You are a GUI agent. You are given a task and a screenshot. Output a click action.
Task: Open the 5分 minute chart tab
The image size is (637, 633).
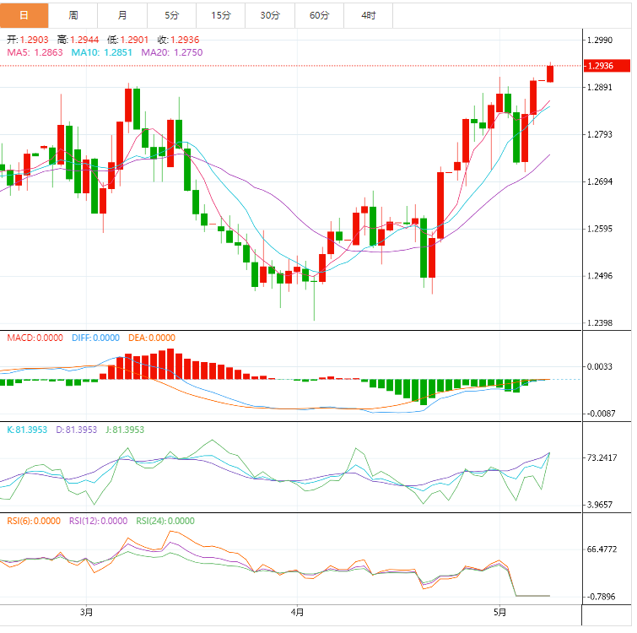(172, 15)
